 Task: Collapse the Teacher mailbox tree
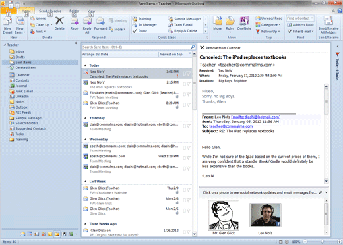pyautogui.click(x=5, y=45)
